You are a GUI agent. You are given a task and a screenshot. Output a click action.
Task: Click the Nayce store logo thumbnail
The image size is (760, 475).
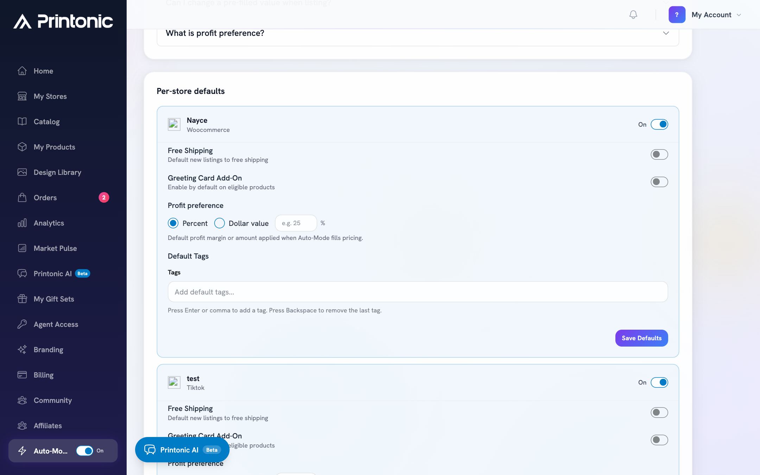pyautogui.click(x=174, y=124)
